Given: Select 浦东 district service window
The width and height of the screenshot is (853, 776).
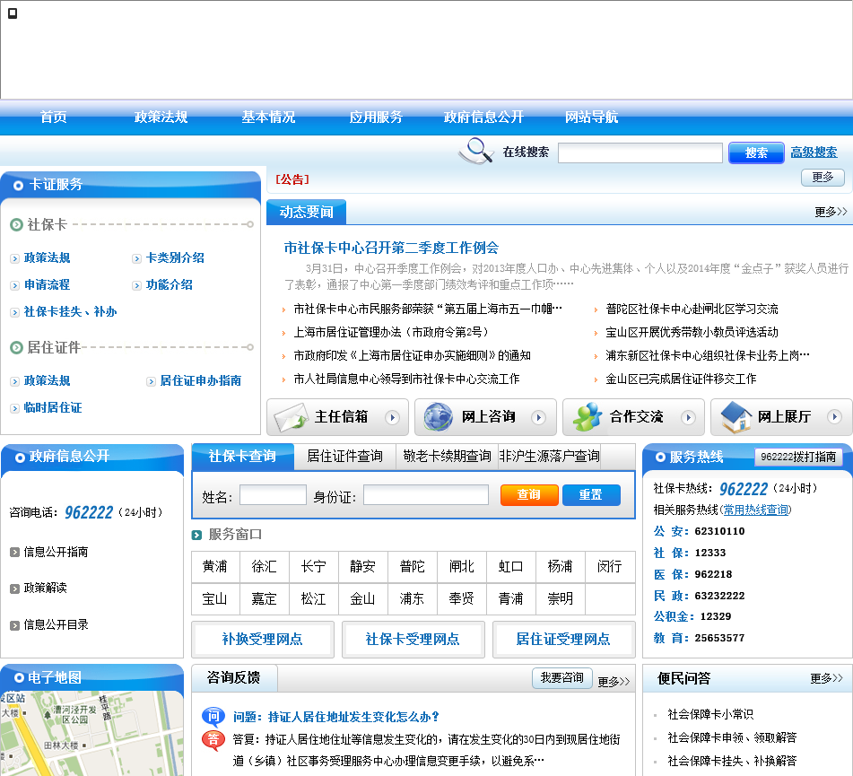Looking at the screenshot, I should coord(412,598).
